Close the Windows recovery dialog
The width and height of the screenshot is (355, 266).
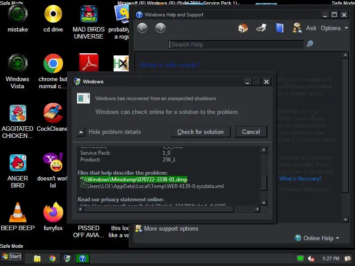pyautogui.click(x=267, y=82)
